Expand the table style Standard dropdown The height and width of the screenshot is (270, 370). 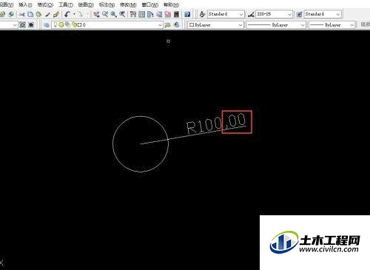click(x=338, y=14)
